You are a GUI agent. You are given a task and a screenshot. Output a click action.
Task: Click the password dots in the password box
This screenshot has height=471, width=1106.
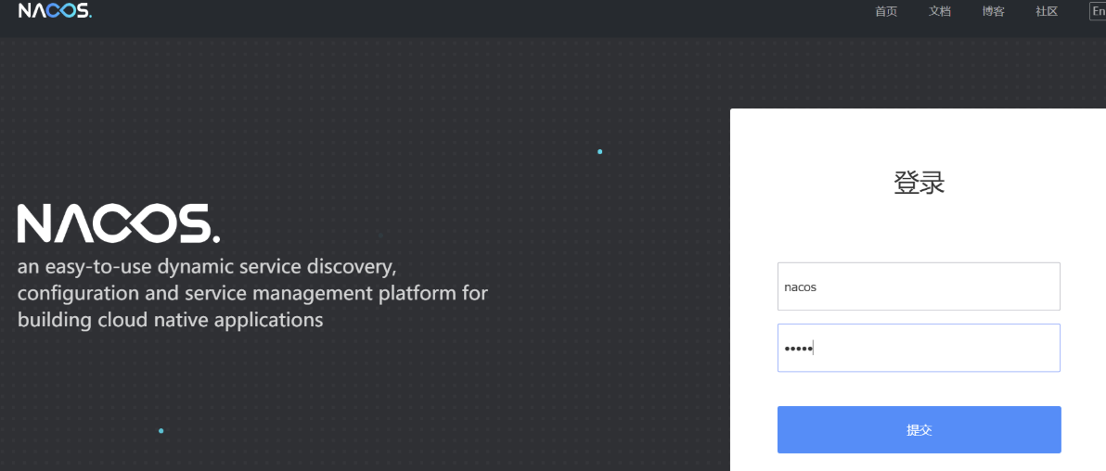click(x=797, y=349)
